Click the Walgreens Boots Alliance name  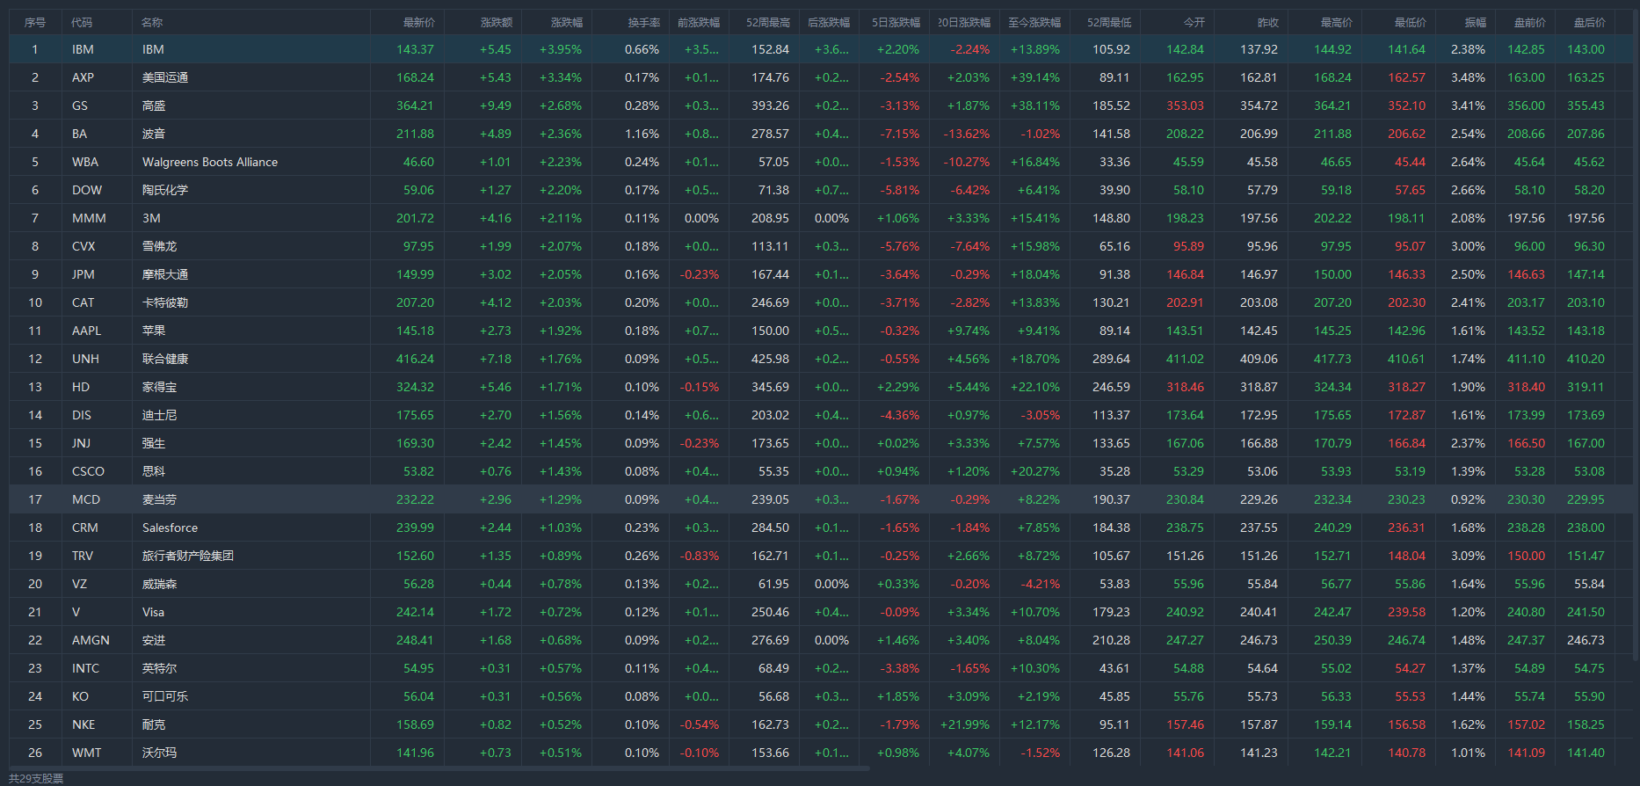[210, 162]
